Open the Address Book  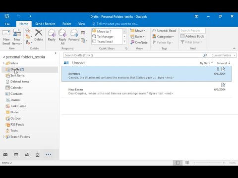pyautogui.click(x=192, y=36)
